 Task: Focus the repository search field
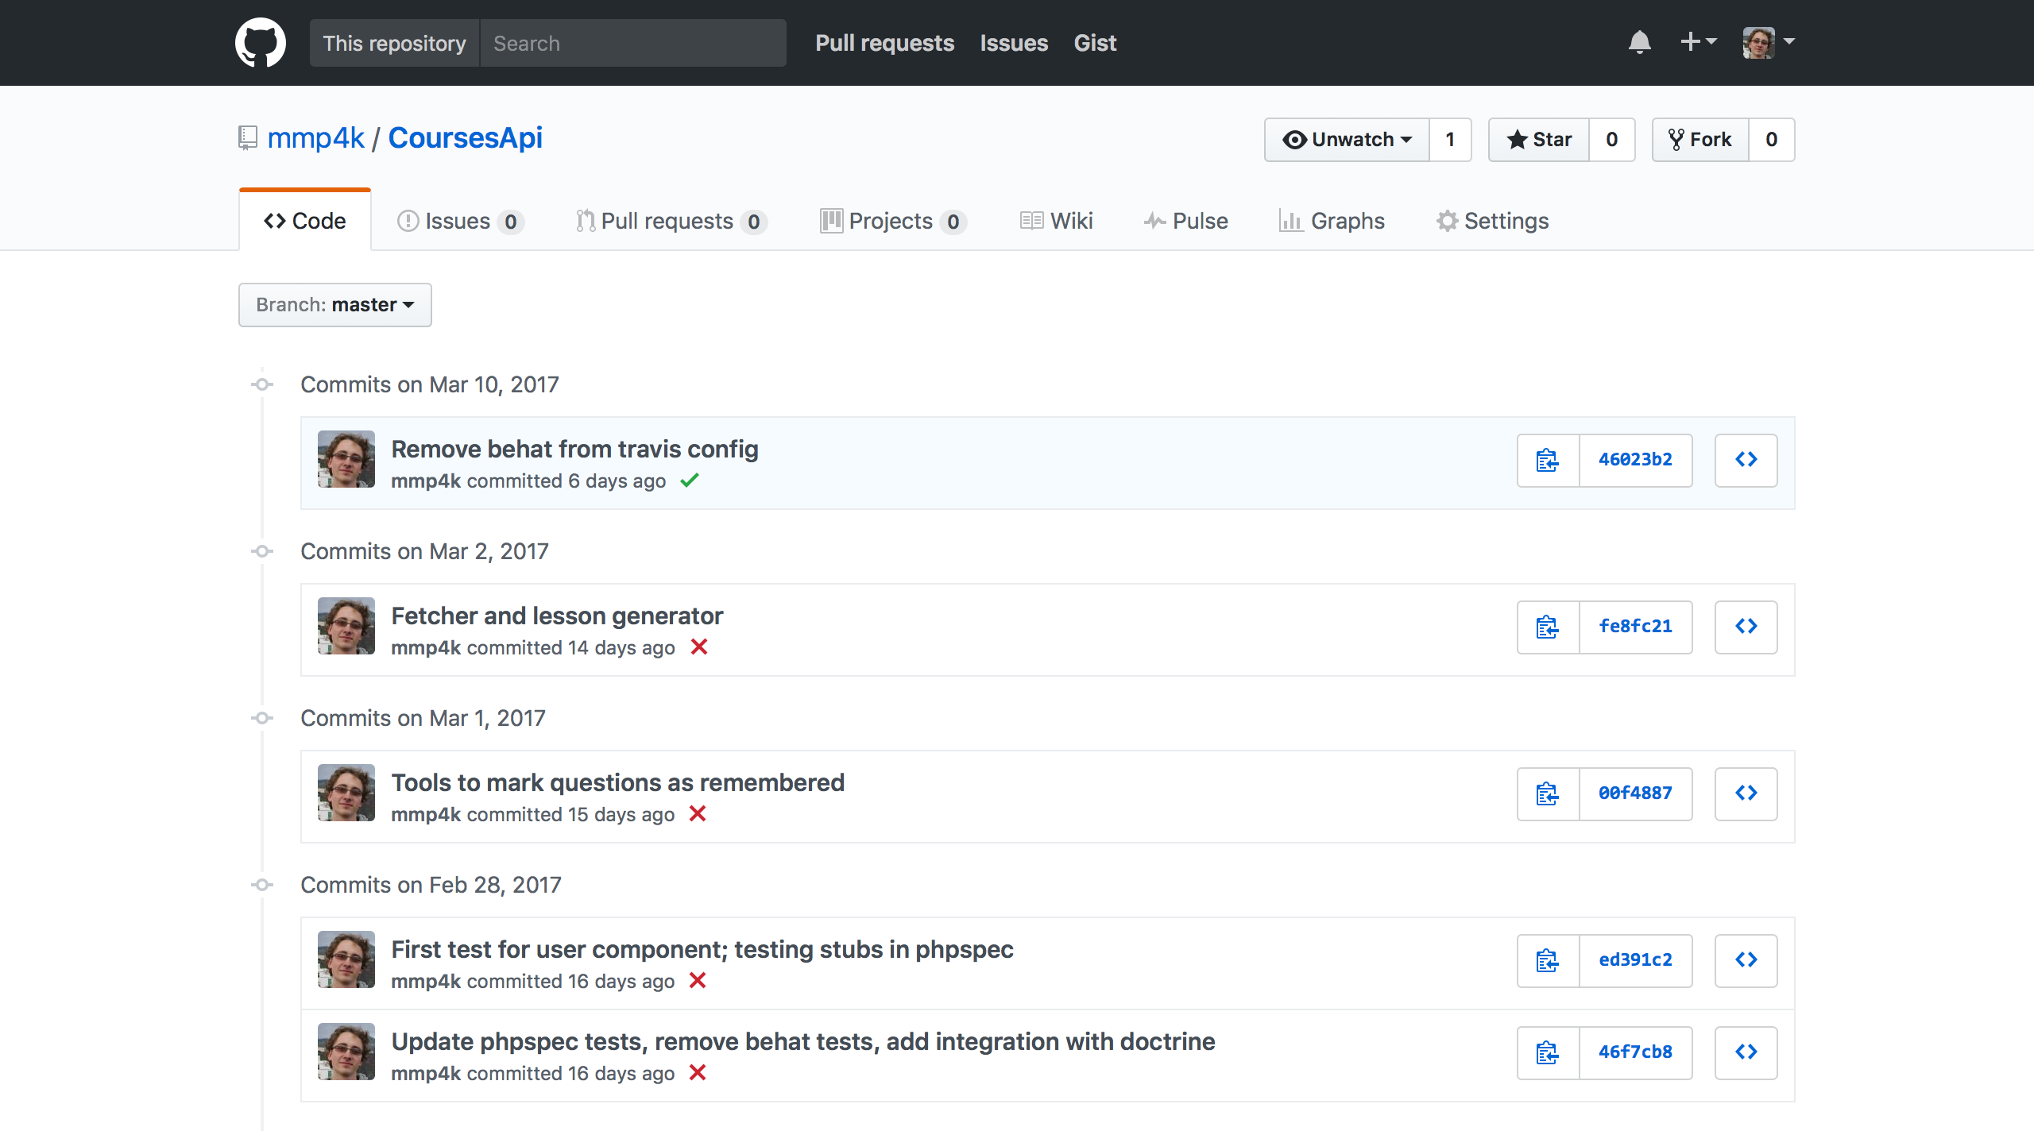point(632,43)
